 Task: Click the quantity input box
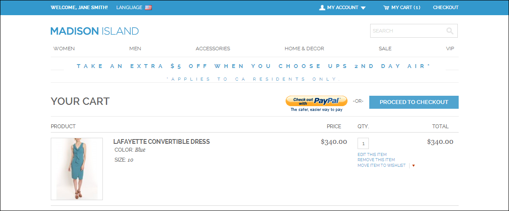click(x=363, y=143)
